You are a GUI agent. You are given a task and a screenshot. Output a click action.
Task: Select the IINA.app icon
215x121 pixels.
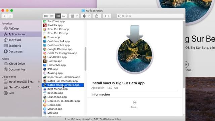45,69
